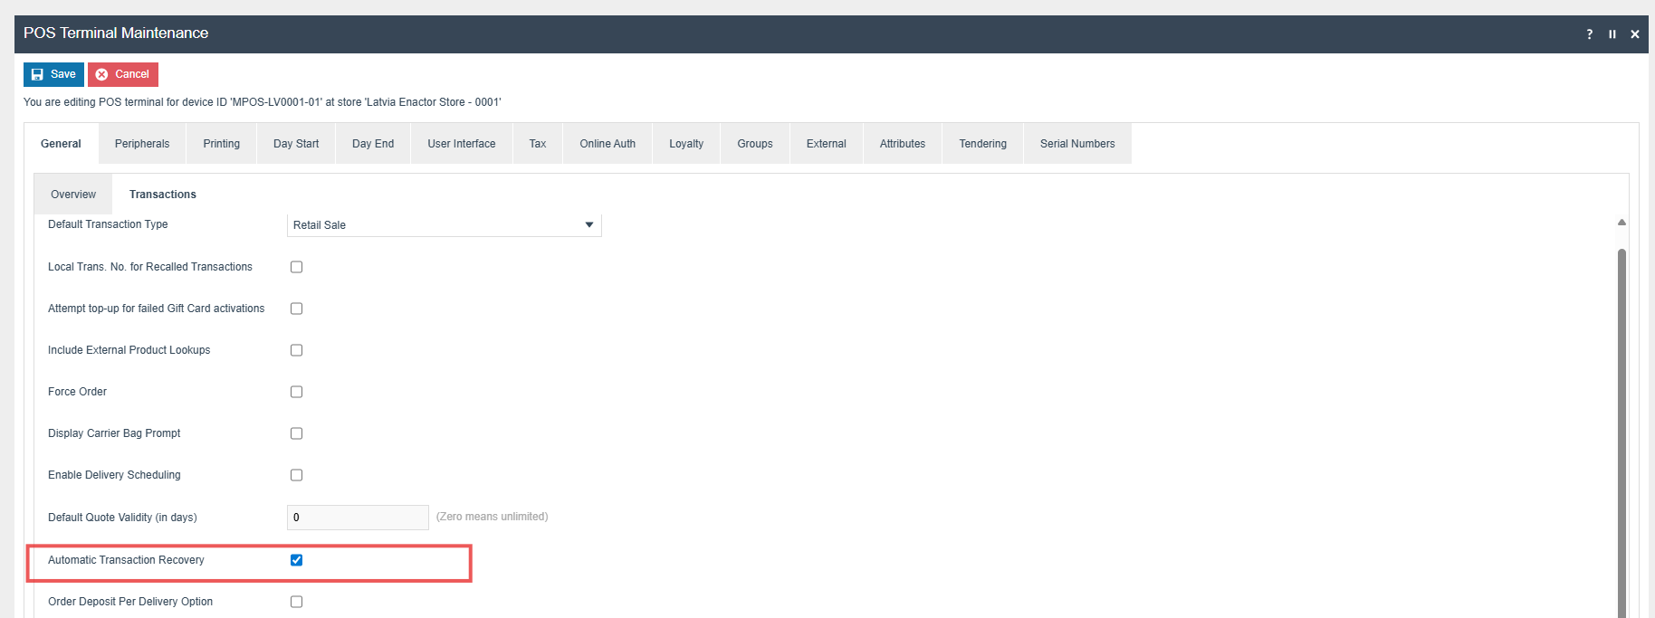Cancel editing the POS terminal
Viewport: 1655px width, 618px height.
123,74
